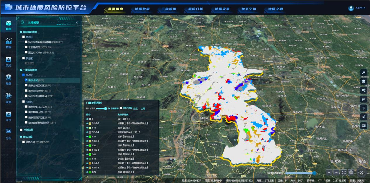Open the paper plane fly-to icon
The width and height of the screenshot is (370, 183).
364,117
